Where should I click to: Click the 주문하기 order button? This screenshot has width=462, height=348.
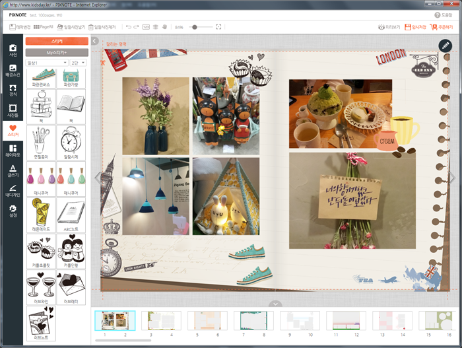pos(442,27)
